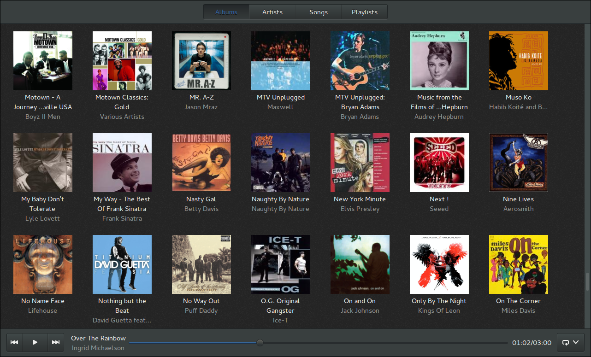Screen dimensions: 591x357
Task: Open the No Way Out album cover
Action: 201,264
